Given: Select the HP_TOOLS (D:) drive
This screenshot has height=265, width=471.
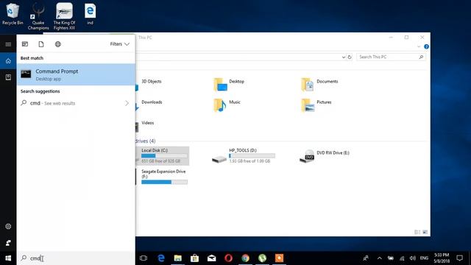Looking at the screenshot, I should pyautogui.click(x=244, y=155).
